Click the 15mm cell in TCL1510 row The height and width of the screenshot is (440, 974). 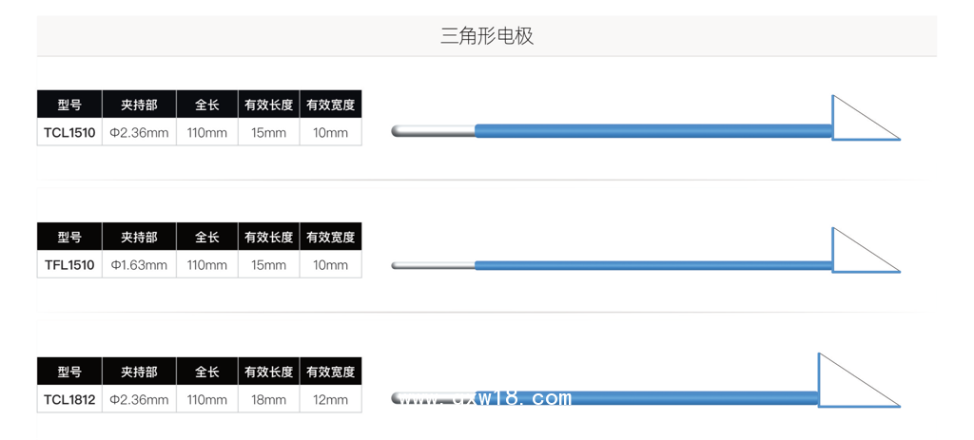pyautogui.click(x=268, y=133)
